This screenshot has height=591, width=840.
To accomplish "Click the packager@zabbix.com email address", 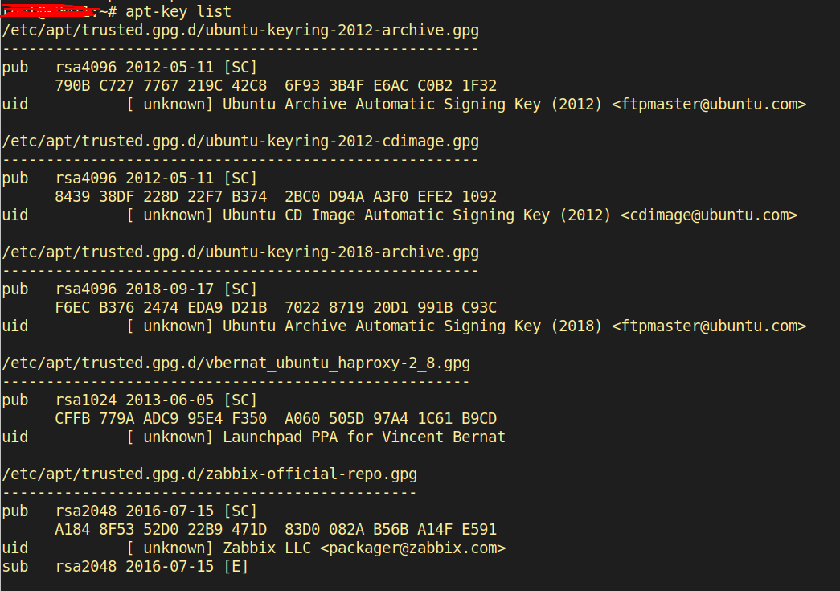I will coord(413,548).
